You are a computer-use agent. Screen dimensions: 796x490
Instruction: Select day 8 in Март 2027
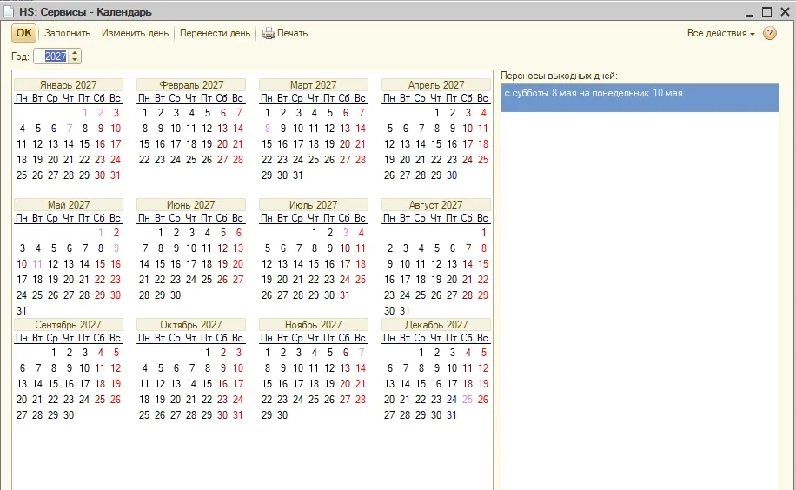267,129
